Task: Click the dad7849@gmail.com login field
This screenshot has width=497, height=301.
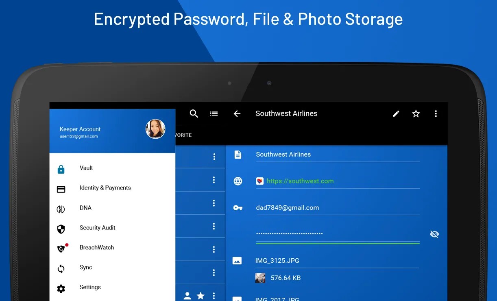Action: tap(338, 208)
